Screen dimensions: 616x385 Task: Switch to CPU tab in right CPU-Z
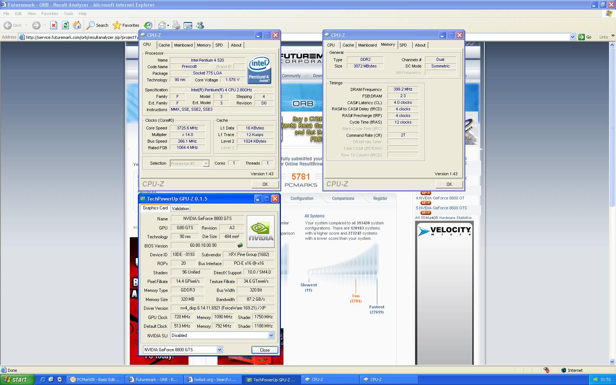(331, 45)
